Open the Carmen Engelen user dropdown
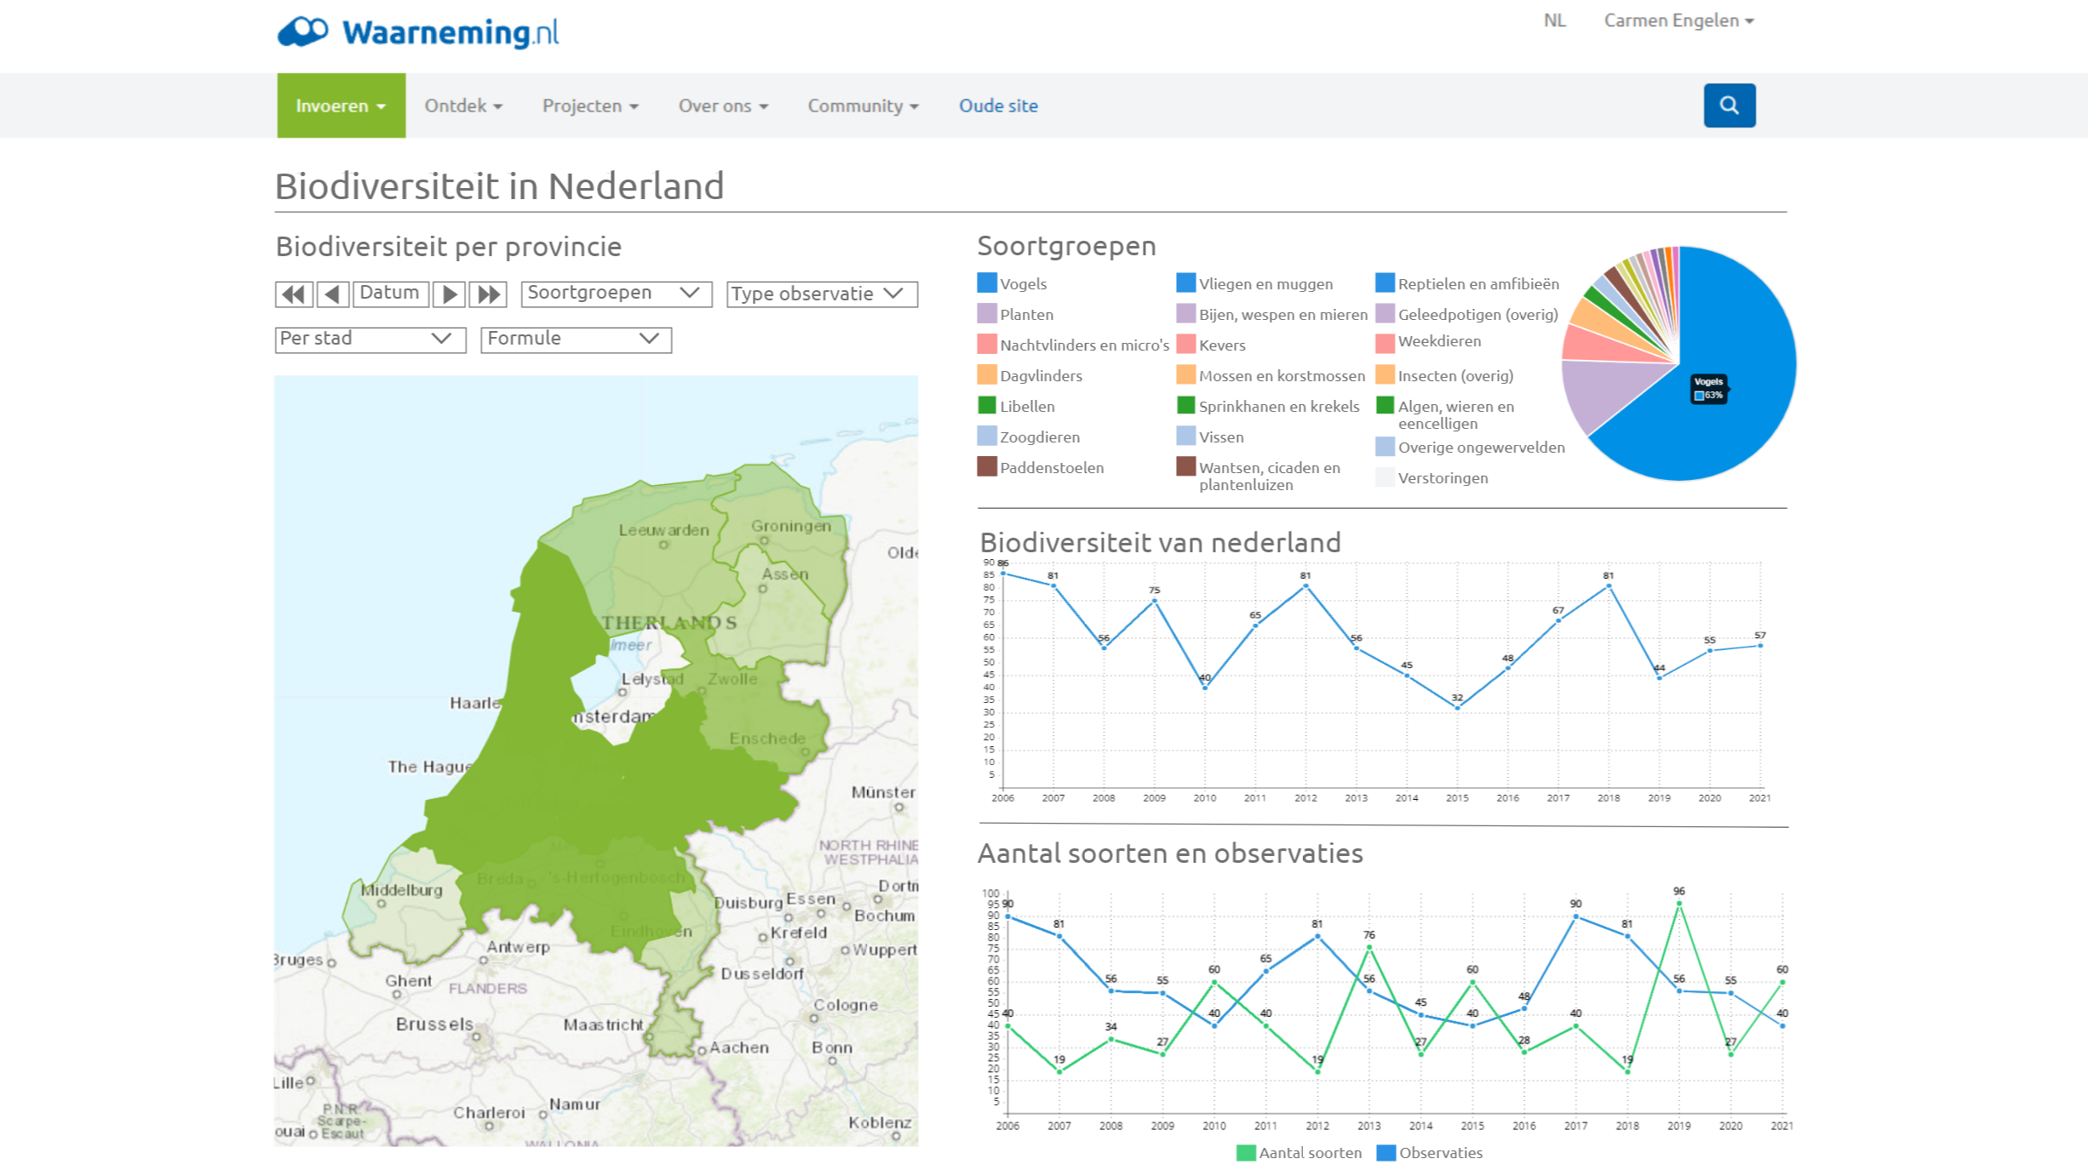Viewport: 2088px width, 1170px height. [1678, 20]
